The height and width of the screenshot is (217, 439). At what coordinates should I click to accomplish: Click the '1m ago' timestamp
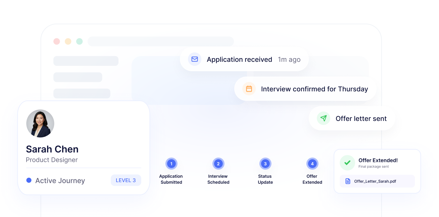pyautogui.click(x=289, y=59)
